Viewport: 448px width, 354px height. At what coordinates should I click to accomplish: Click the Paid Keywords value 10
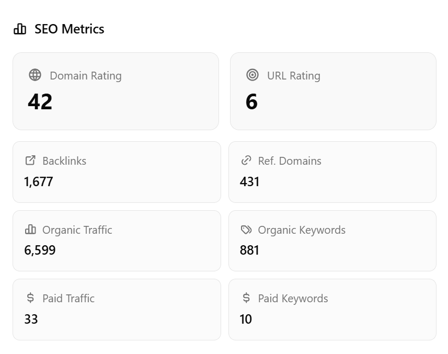246,319
